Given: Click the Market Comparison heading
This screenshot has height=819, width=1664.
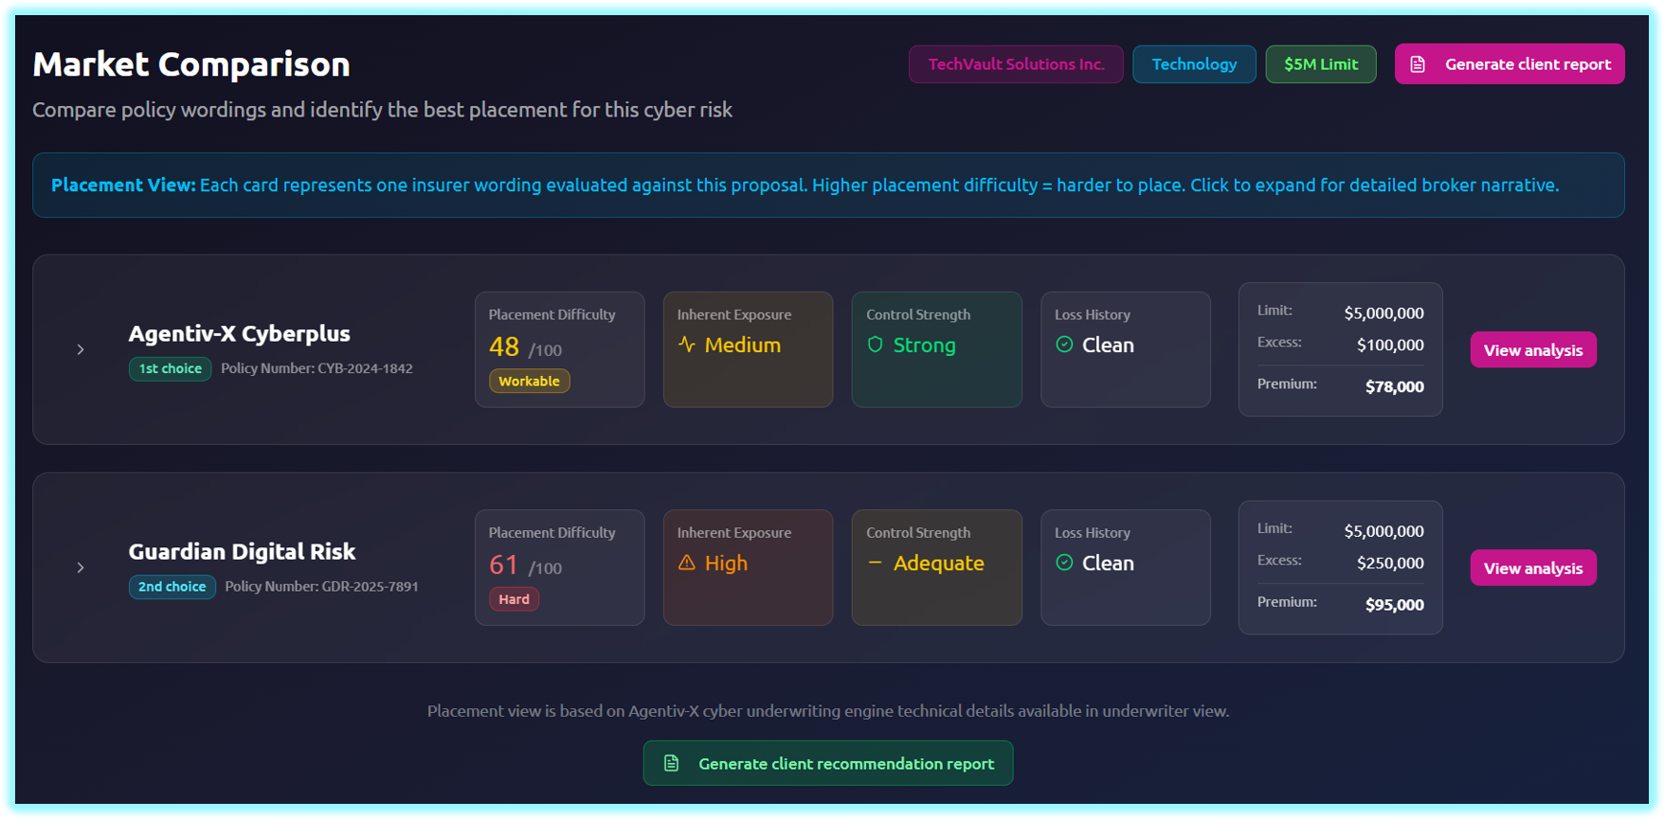Looking at the screenshot, I should point(191,64).
